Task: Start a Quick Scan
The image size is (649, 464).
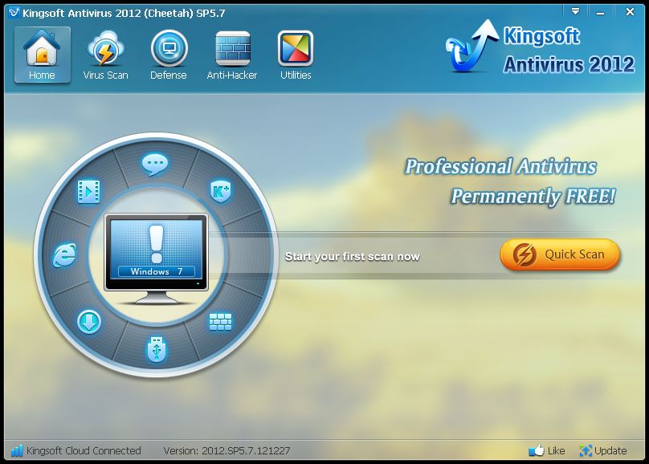Action: 560,254
